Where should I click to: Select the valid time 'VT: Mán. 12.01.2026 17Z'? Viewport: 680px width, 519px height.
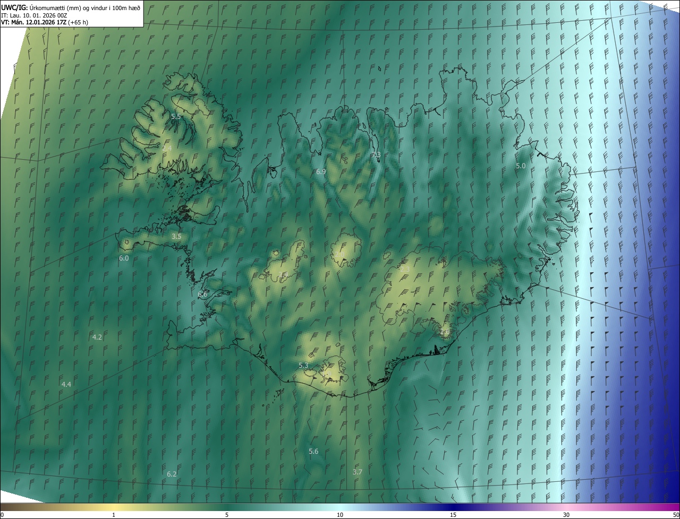click(x=33, y=22)
